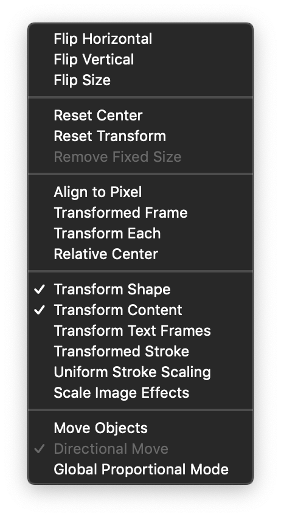
Task: Choose Reset Center
Action: point(140,116)
